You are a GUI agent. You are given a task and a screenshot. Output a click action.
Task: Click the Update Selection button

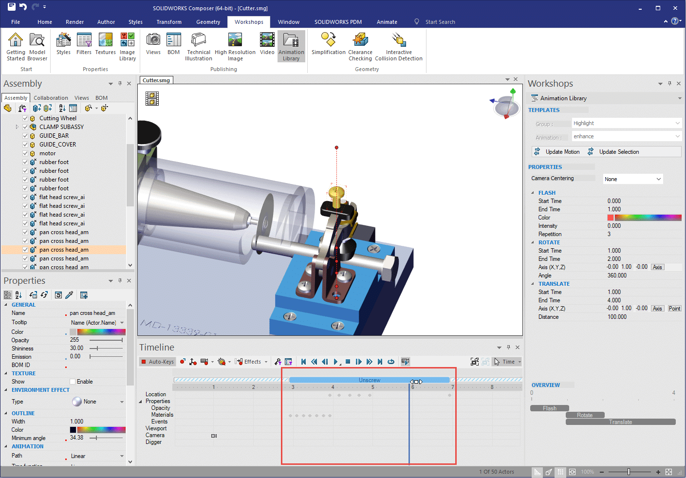pos(613,152)
